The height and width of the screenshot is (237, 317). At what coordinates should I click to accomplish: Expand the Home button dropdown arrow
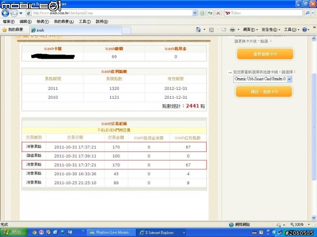coord(205,30)
